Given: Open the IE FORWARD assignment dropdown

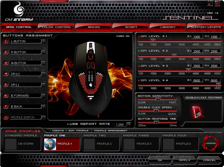Looking at the screenshot, I should (x=43, y=96).
